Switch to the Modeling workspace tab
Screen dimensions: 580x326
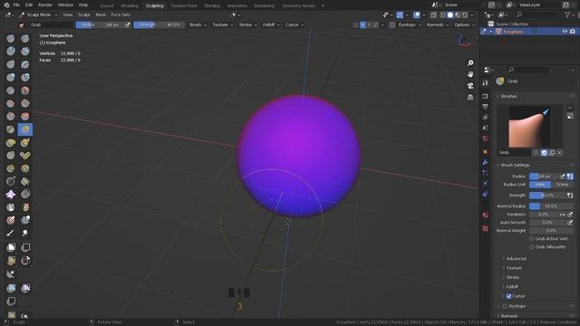coord(130,5)
